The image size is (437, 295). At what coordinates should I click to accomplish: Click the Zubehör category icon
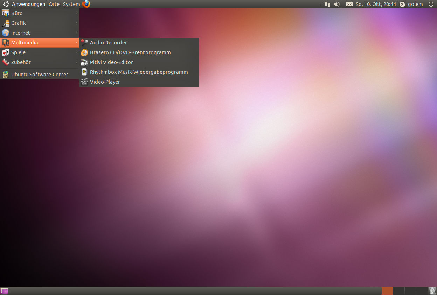(5, 62)
